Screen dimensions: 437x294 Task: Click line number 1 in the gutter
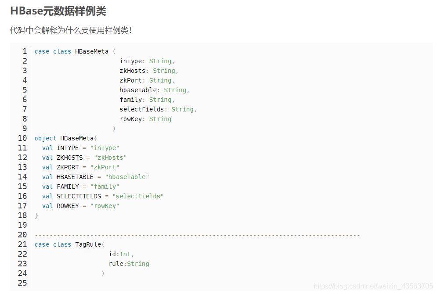(x=25, y=51)
